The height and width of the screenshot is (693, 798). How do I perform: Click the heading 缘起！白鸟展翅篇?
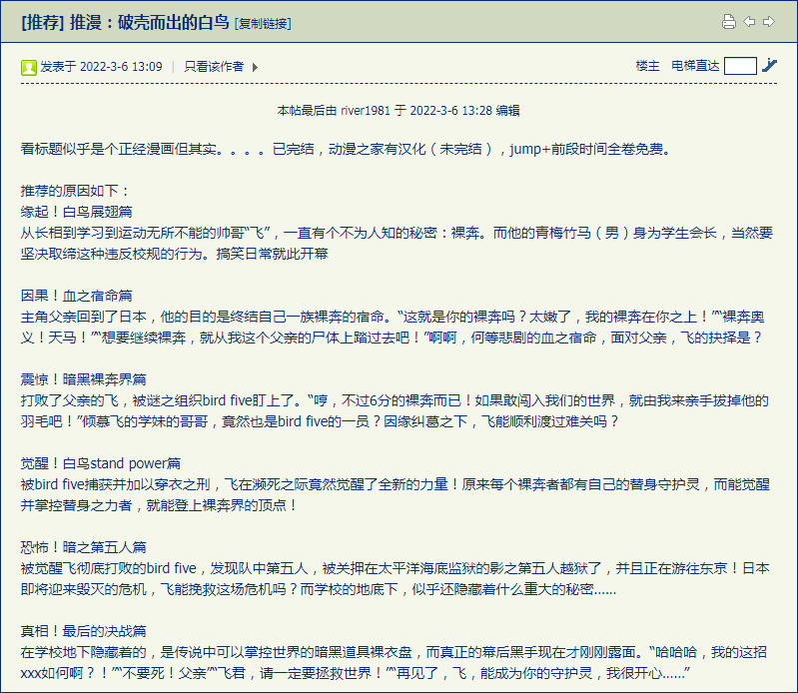(x=76, y=212)
